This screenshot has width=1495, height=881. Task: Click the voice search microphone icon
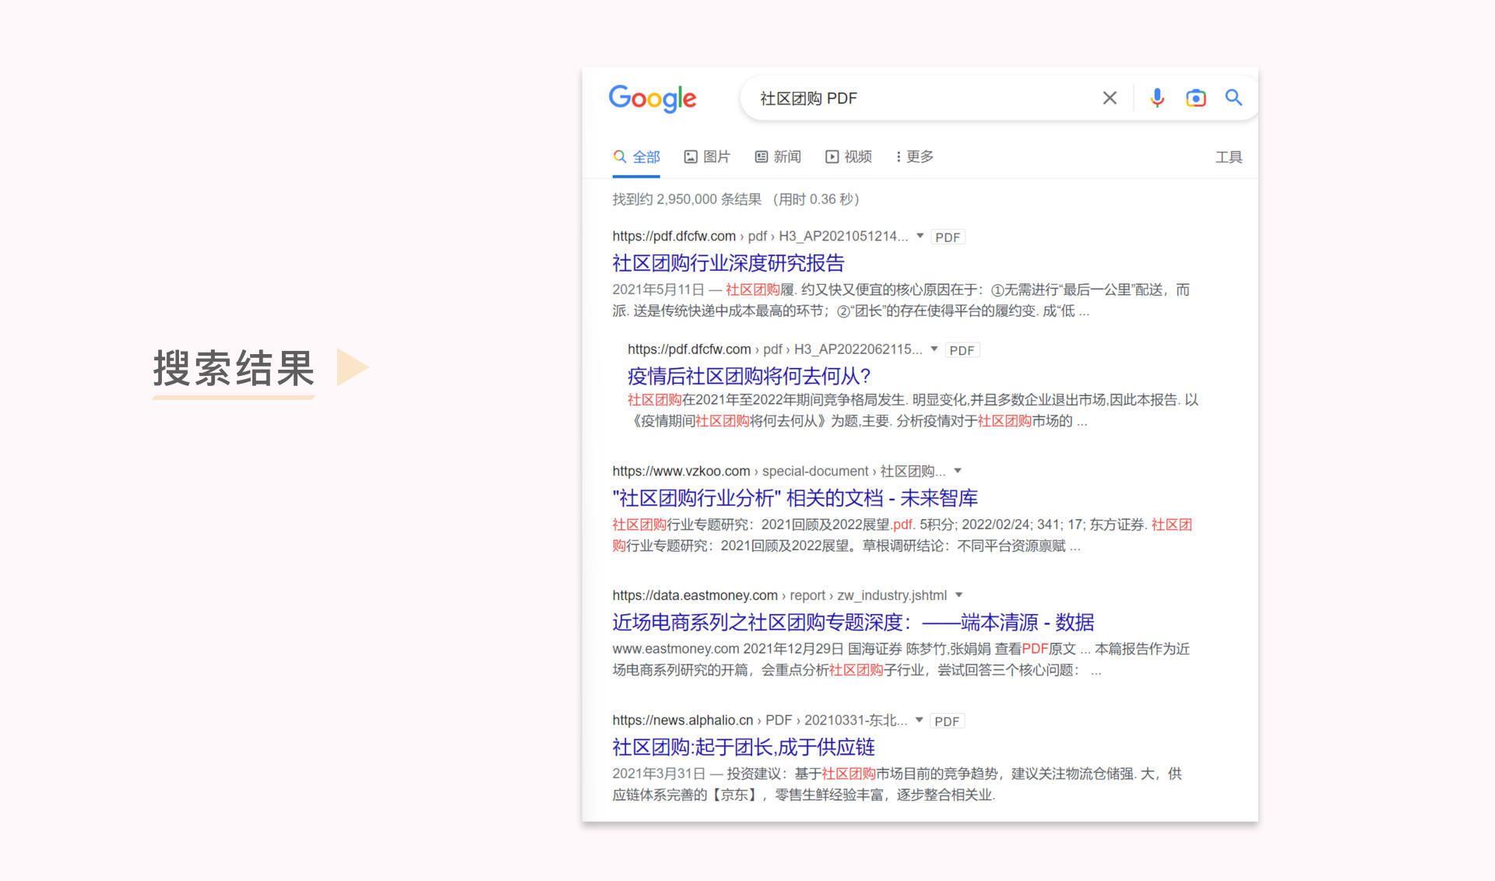(x=1157, y=98)
